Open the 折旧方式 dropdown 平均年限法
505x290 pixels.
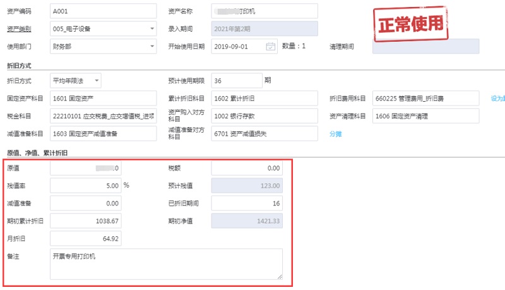97,81
